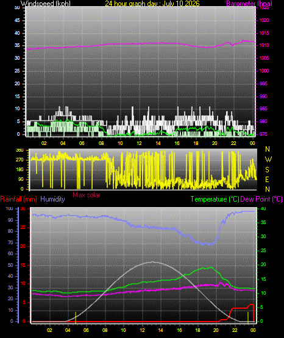284x338 pixels.
Task: Click hour label '14' under the temperature graph
Action: point(161,330)
